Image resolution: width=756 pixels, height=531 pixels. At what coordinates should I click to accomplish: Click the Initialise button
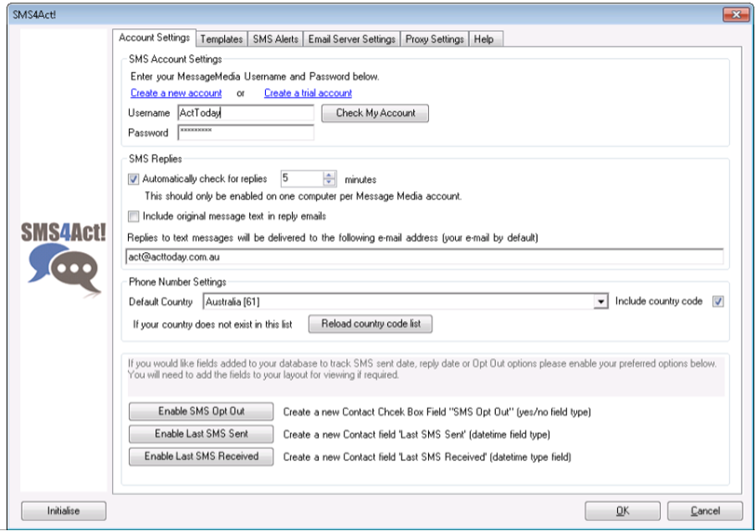pos(64,511)
